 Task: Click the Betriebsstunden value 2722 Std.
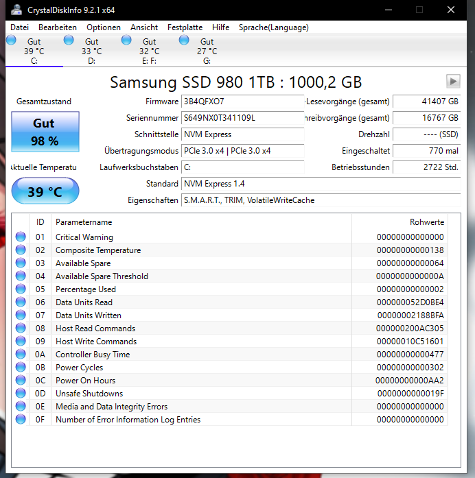(427, 167)
